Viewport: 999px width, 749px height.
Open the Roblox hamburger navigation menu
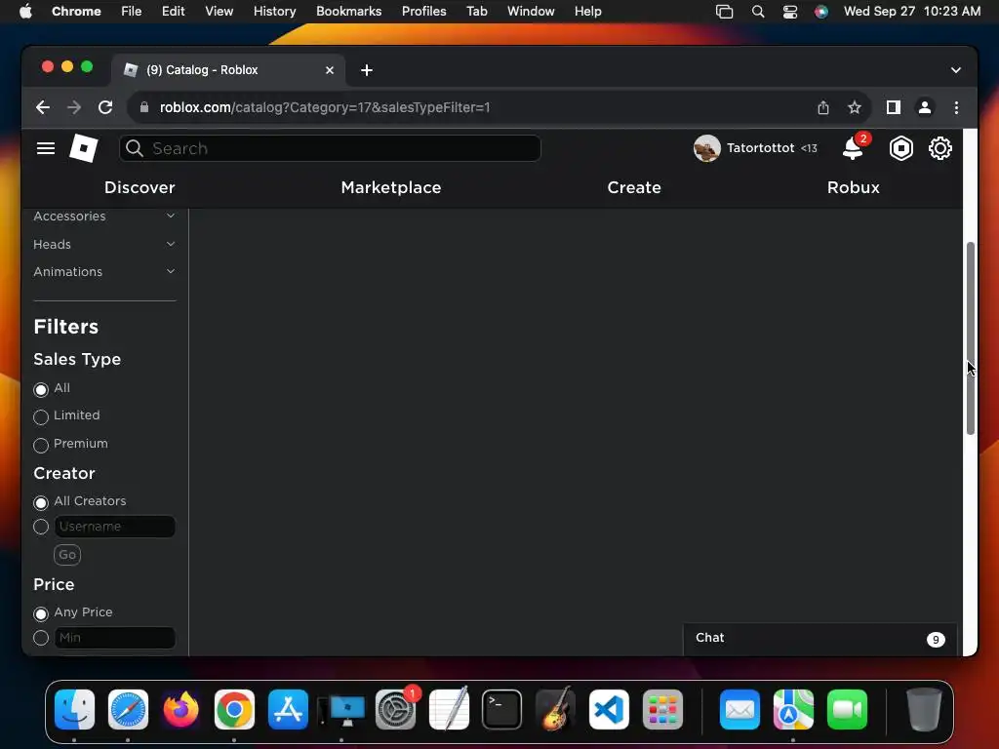(x=45, y=148)
